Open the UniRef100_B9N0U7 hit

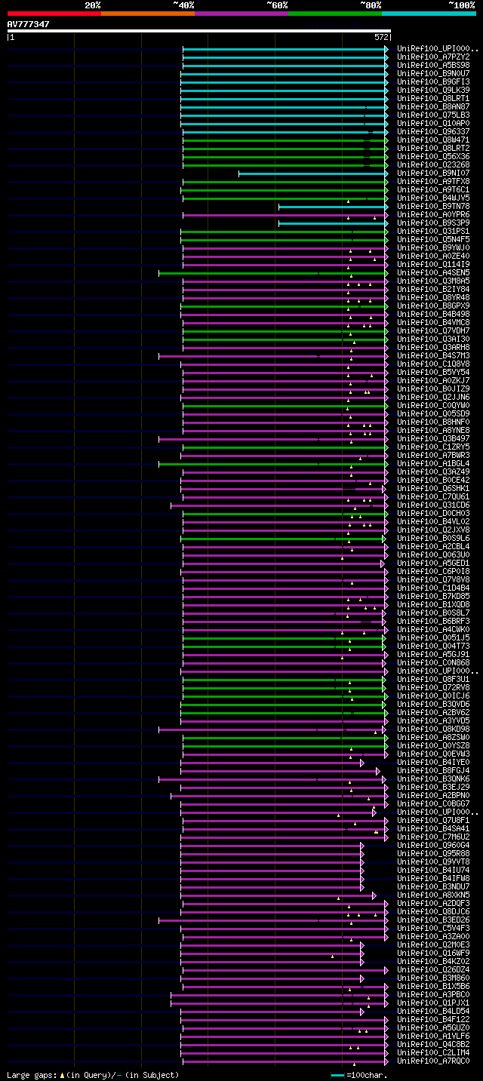pyautogui.click(x=433, y=74)
